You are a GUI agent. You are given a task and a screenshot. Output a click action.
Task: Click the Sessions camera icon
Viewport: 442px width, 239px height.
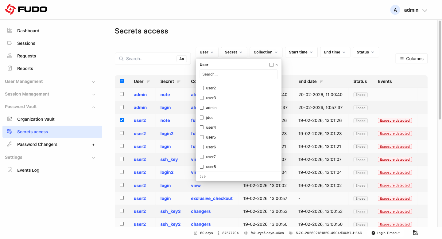tap(10, 43)
